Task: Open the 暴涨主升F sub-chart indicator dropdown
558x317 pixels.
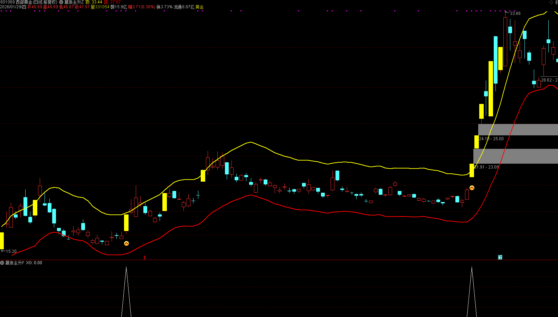Action: click(x=2, y=263)
